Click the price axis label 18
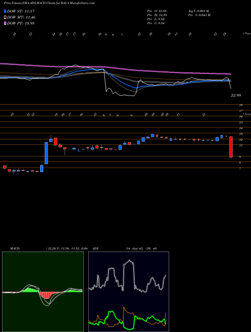Image resolution: width=251 pixels, height=332 pixels. (240, 105)
